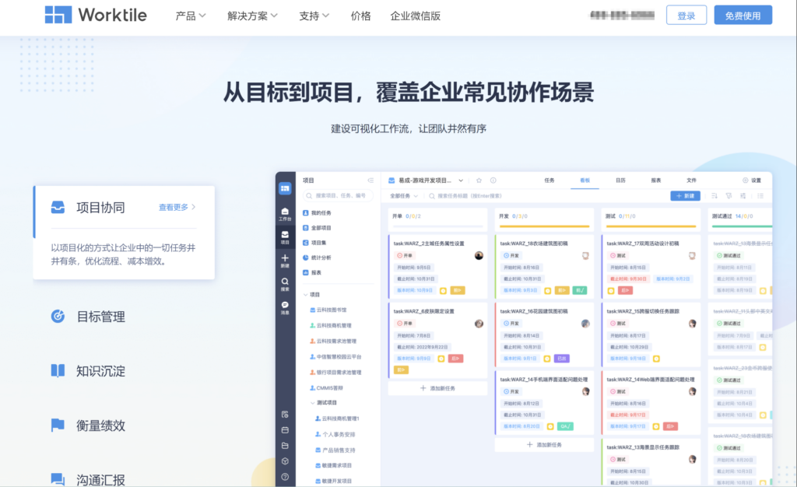The height and width of the screenshot is (487, 797).
Task: Switch to the 任务 tab
Action: 549,180
